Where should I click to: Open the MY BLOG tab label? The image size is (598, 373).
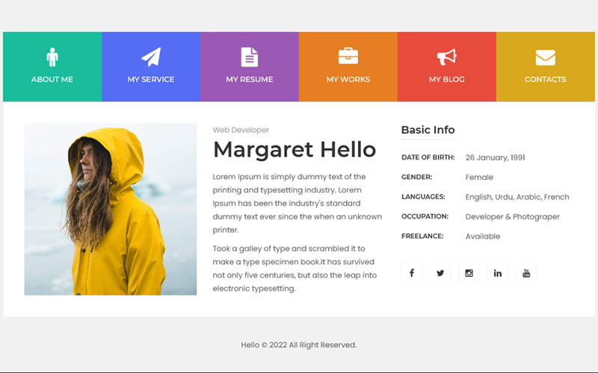click(x=446, y=79)
